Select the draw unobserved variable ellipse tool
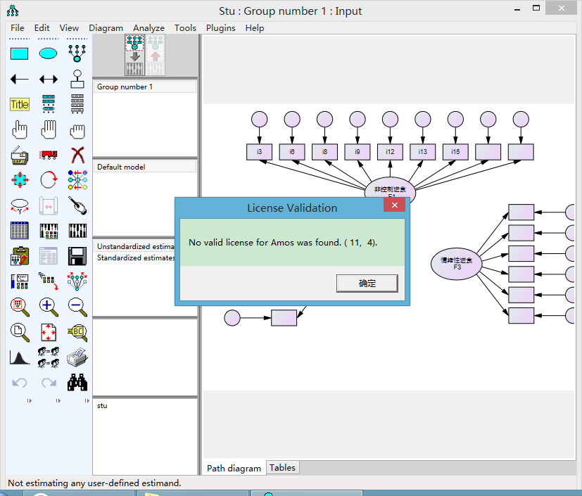The image size is (582, 496). tap(48, 53)
